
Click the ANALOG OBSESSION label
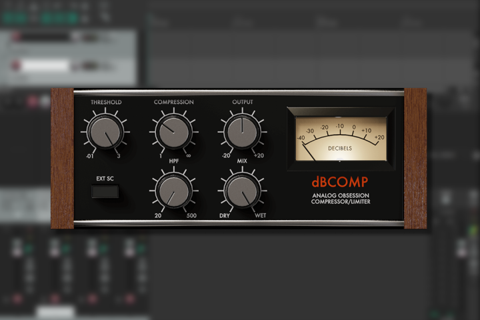[x=341, y=195]
